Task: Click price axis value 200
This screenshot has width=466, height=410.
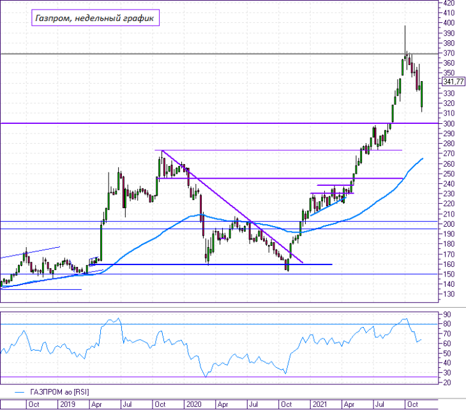Action: [449, 224]
